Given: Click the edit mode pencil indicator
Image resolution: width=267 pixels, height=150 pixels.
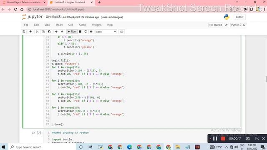Looking at the screenshot, I should [x=226, y=25].
